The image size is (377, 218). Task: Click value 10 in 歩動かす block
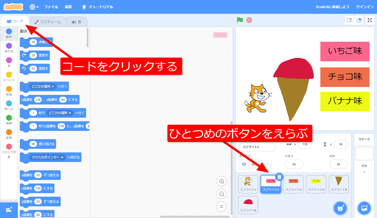(x=33, y=42)
